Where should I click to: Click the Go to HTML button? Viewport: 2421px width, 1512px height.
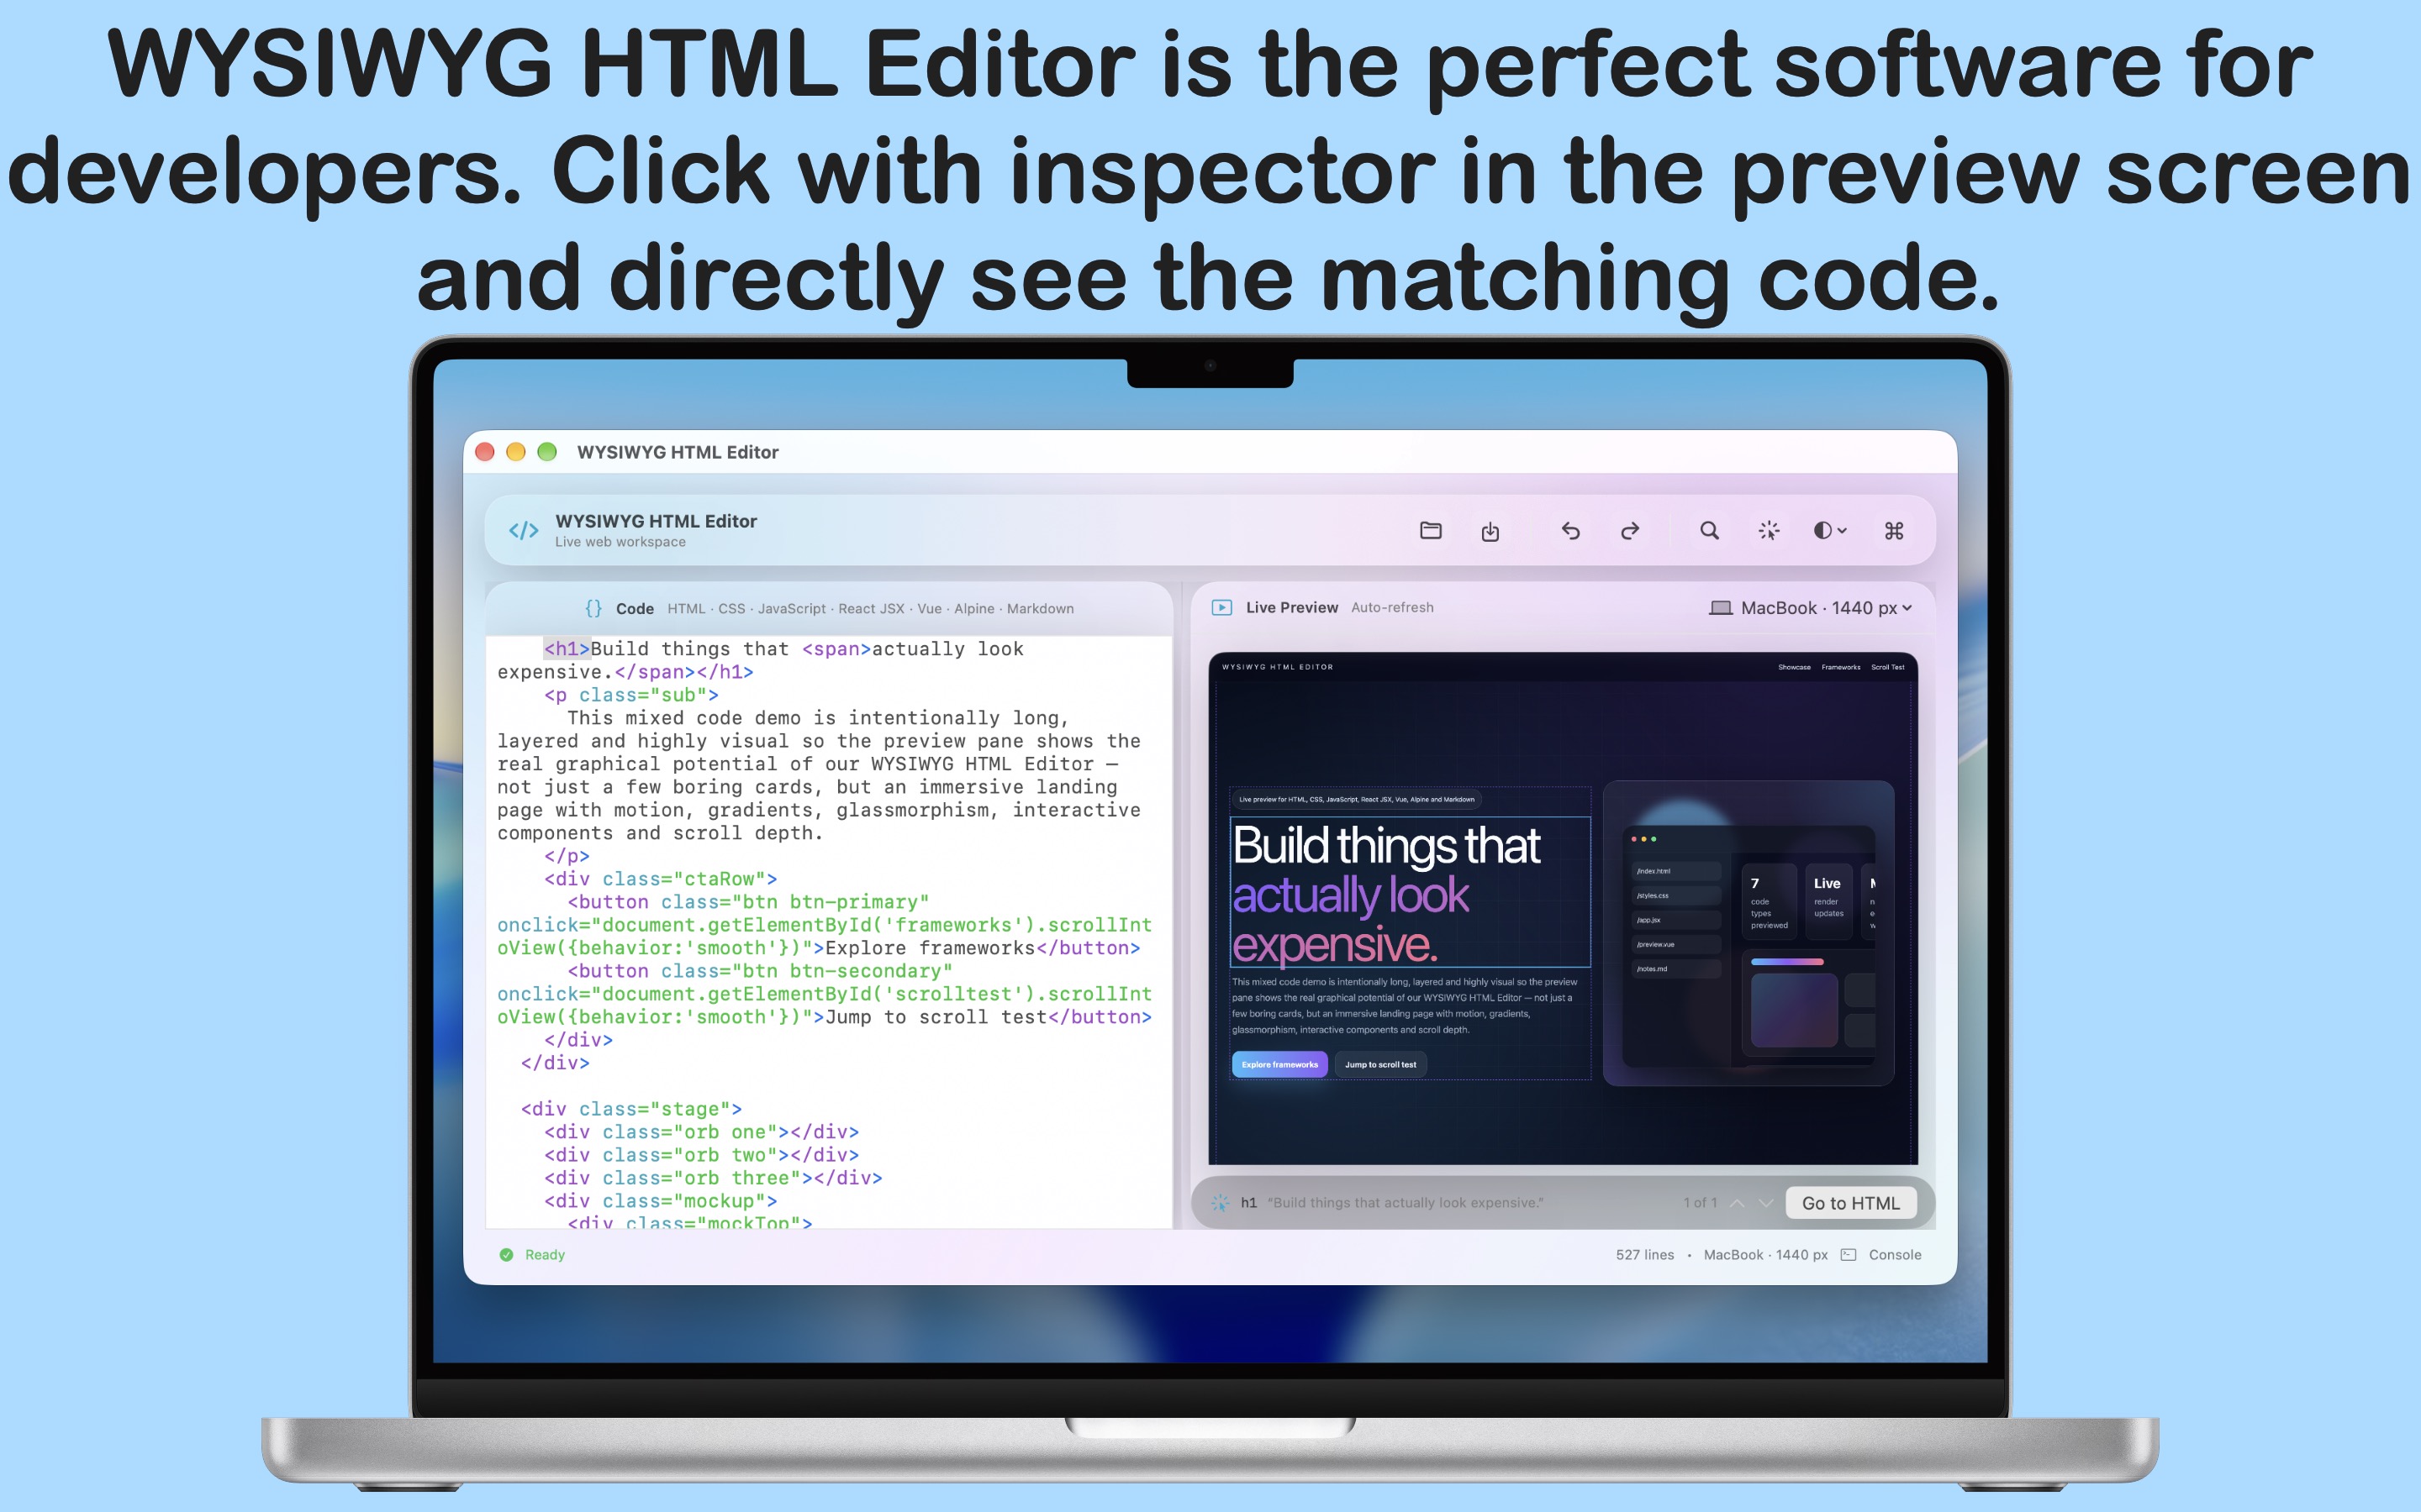click(x=1849, y=1203)
